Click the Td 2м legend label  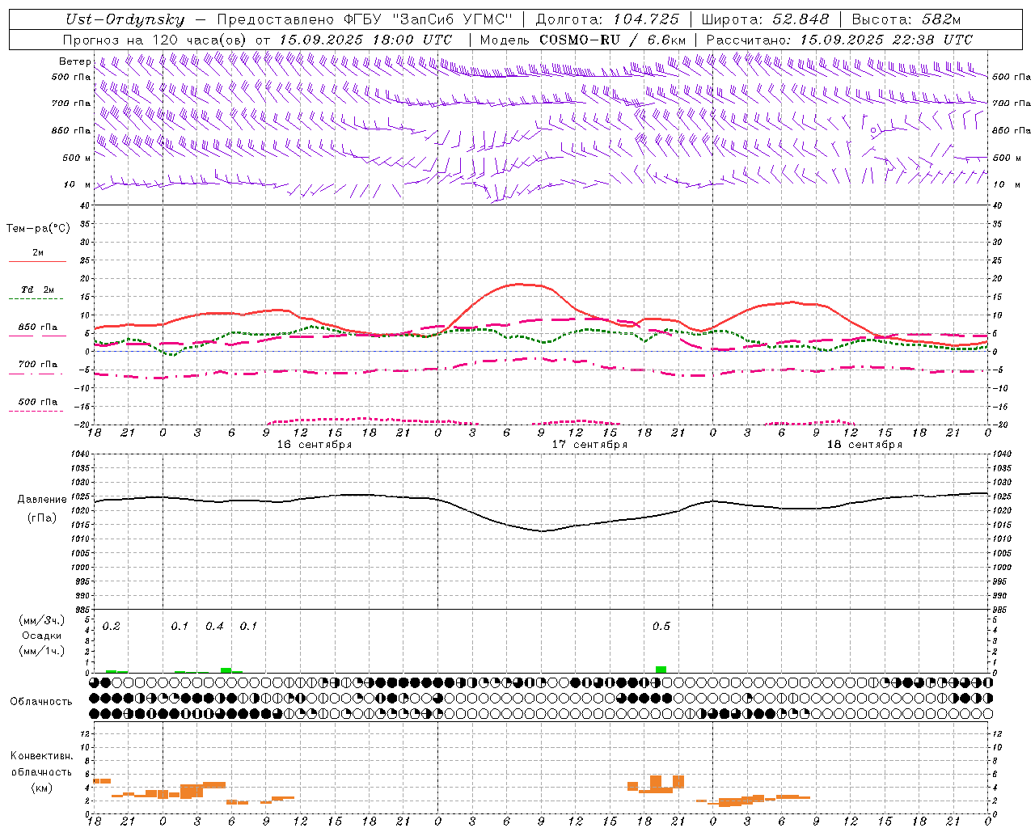tap(38, 289)
